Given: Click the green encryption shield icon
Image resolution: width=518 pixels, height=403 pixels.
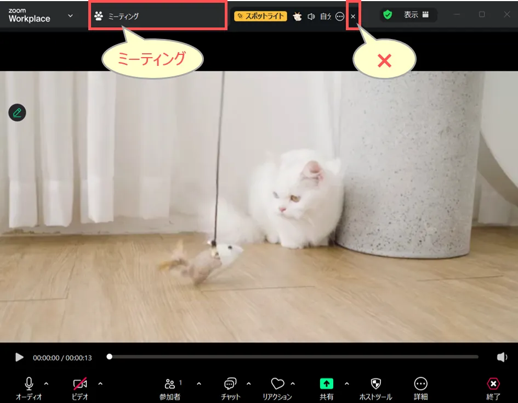Looking at the screenshot, I should click(388, 15).
